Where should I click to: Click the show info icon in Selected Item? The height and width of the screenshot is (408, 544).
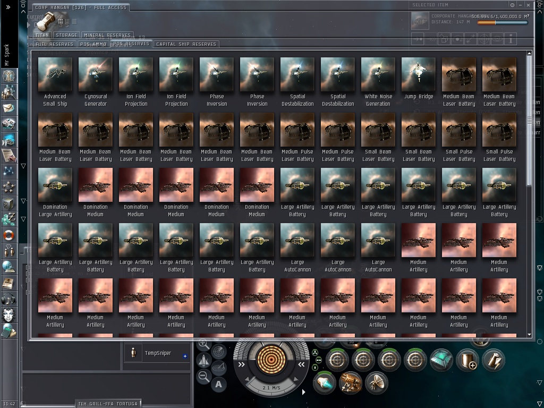coord(511,39)
